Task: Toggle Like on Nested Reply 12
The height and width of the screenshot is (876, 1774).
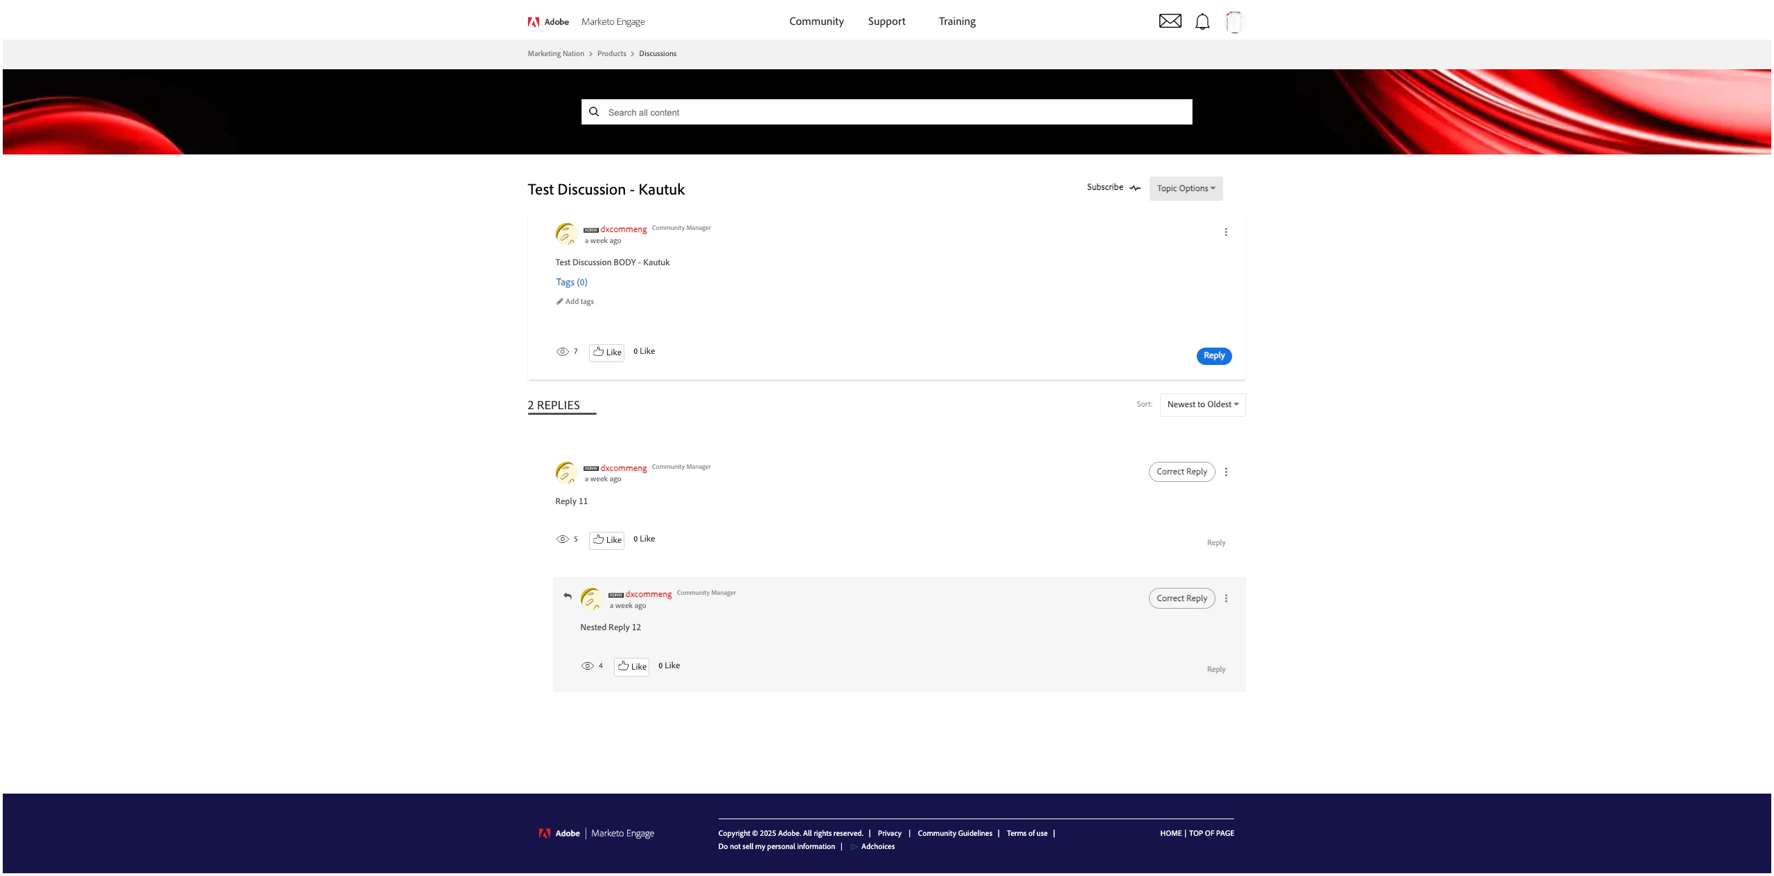Action: [x=631, y=667]
